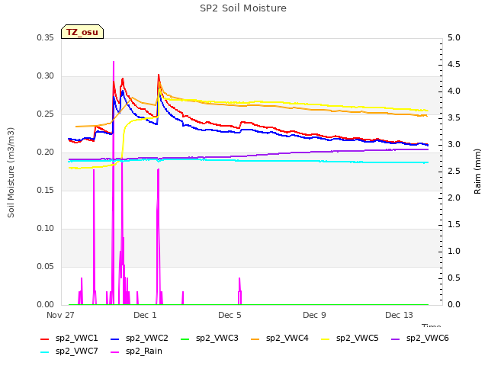Viewport: 488px width, 366px height.
Task: Click the 5.0 right axis tick label
Action: coord(454,37)
